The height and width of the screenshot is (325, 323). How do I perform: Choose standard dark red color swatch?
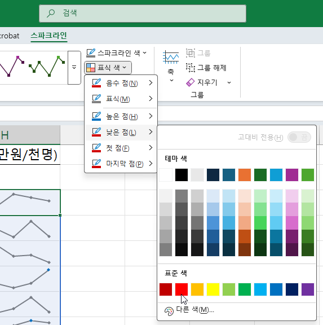pyautogui.click(x=166, y=289)
